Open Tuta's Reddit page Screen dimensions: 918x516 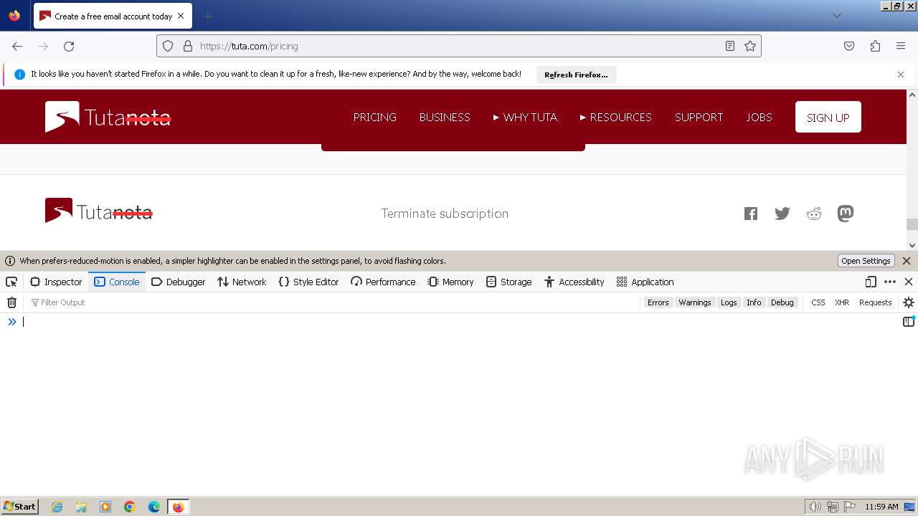(814, 214)
